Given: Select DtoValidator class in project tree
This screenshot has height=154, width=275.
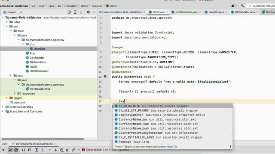Looking at the screenshot, I should click(x=38, y=62).
